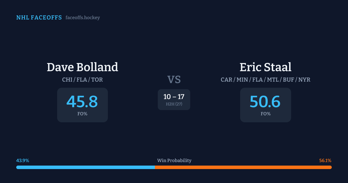
Task: Click the blue segment of probability bar
Action: point(85,167)
